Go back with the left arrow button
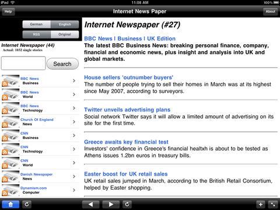 point(91,204)
